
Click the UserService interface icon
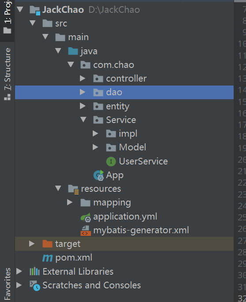click(111, 161)
